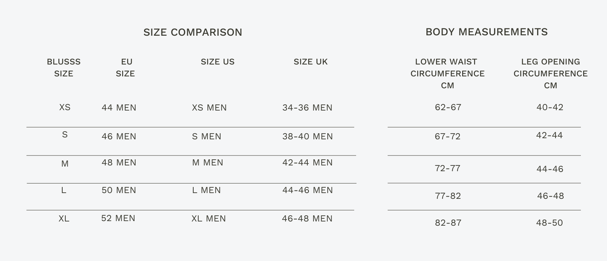Select the Lower Waist Circumference header
This screenshot has height=261, width=607.
[x=447, y=73]
